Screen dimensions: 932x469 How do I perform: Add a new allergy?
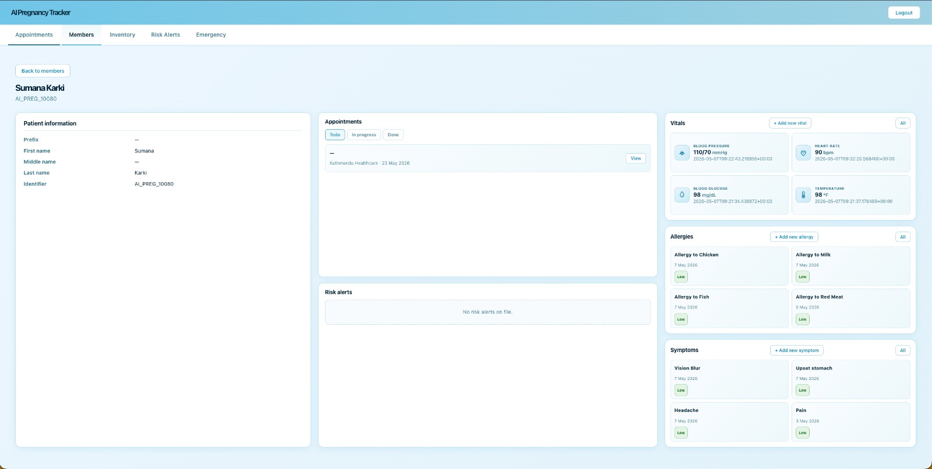pos(794,237)
